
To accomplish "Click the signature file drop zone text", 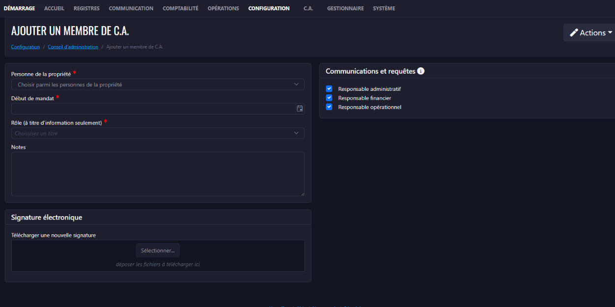I will [x=158, y=264].
